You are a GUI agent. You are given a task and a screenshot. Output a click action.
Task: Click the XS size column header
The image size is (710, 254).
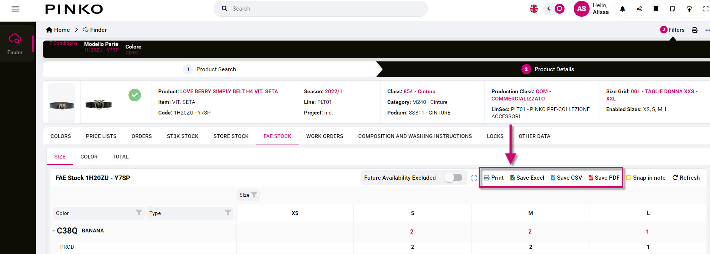pos(295,213)
